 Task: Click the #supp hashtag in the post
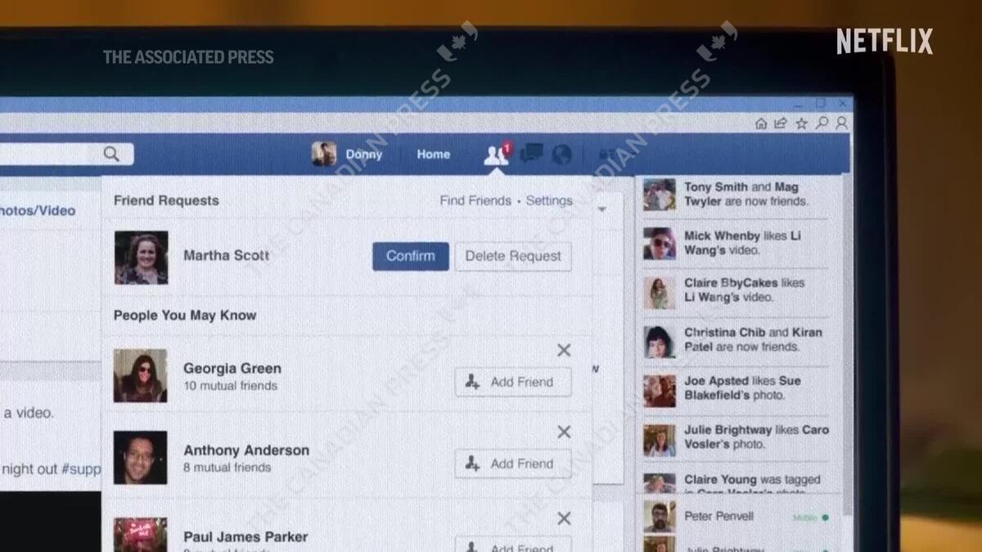point(81,469)
